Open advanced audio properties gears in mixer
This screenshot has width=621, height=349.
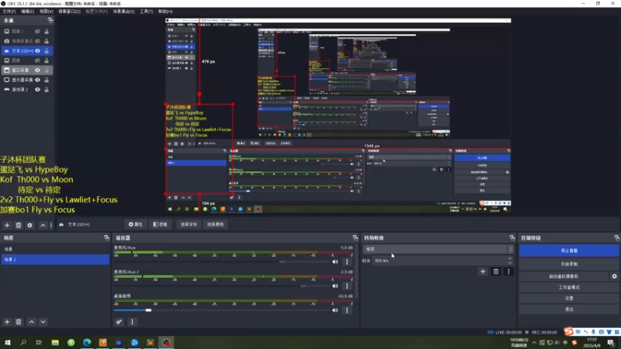coord(119,322)
